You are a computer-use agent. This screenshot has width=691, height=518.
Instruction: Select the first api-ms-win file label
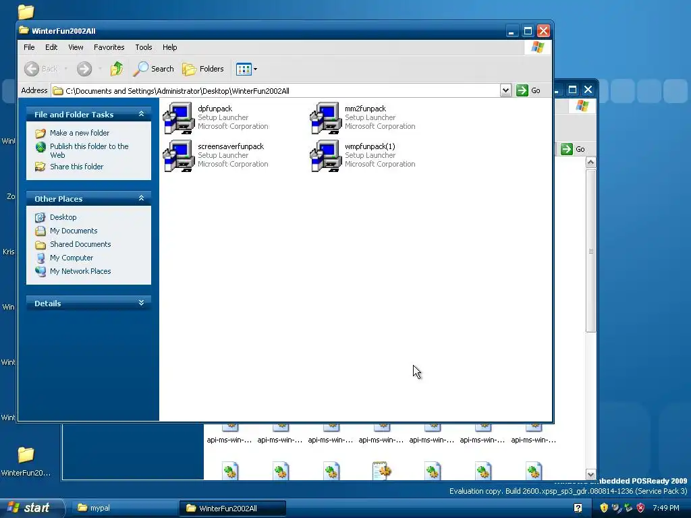[229, 440]
